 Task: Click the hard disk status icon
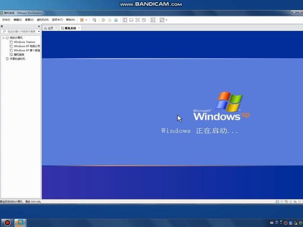(277, 202)
